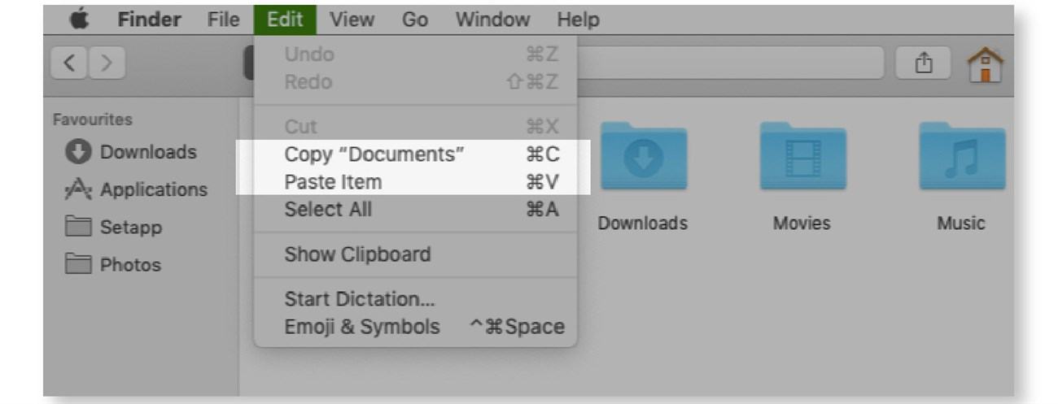Choose Copy "Documents" from Edit menu
This screenshot has height=404, width=1058.
[x=415, y=154]
